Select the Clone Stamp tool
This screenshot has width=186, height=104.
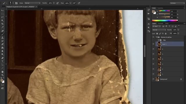(x=2, y=38)
